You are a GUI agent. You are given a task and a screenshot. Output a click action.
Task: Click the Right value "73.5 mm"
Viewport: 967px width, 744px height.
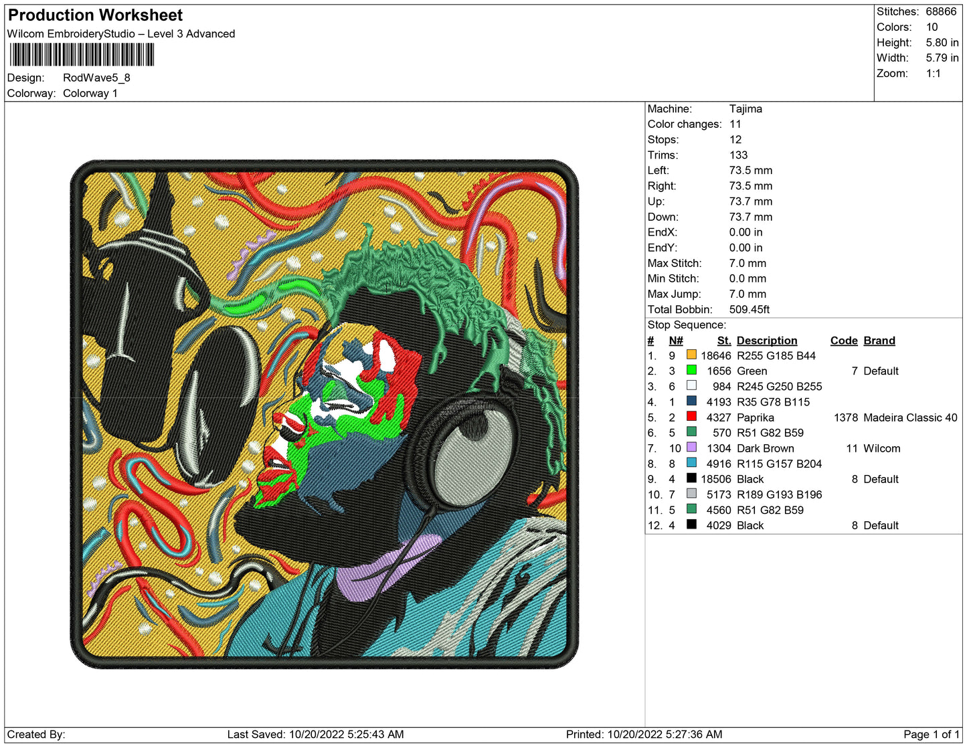751,186
